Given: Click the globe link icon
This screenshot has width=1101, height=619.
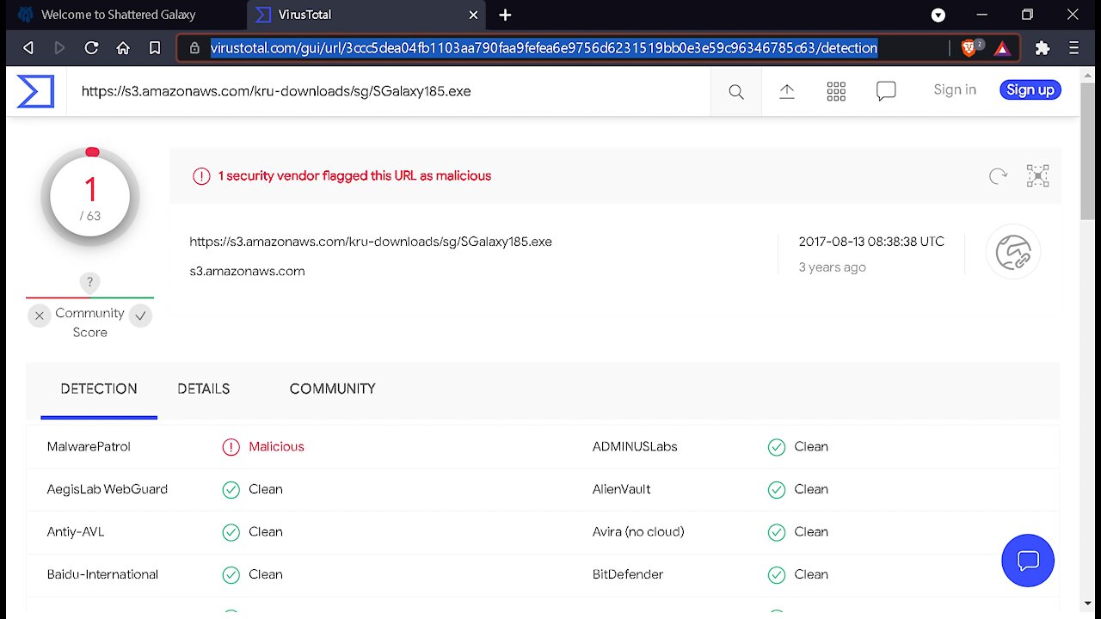Looking at the screenshot, I should click(x=1013, y=252).
